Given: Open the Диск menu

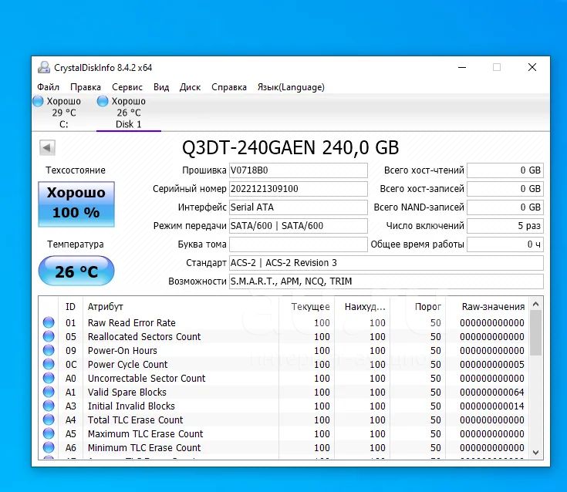Looking at the screenshot, I should [190, 87].
